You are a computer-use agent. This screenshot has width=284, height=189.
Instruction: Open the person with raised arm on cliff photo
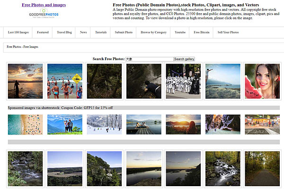pos(223,81)
